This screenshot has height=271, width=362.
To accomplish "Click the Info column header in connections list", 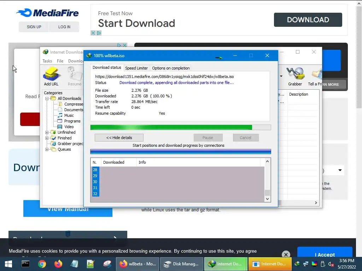I will [199, 162].
